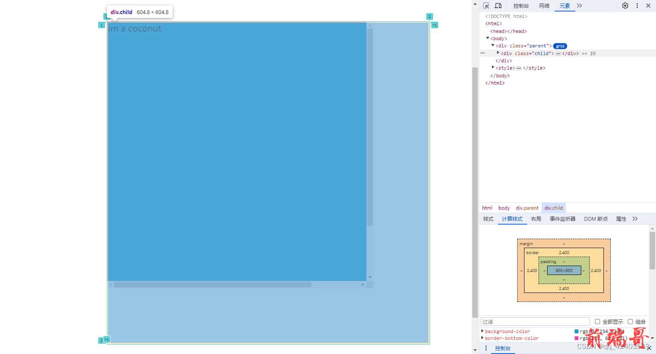
Task: Click the background-color blue swatch
Action: [x=577, y=331]
